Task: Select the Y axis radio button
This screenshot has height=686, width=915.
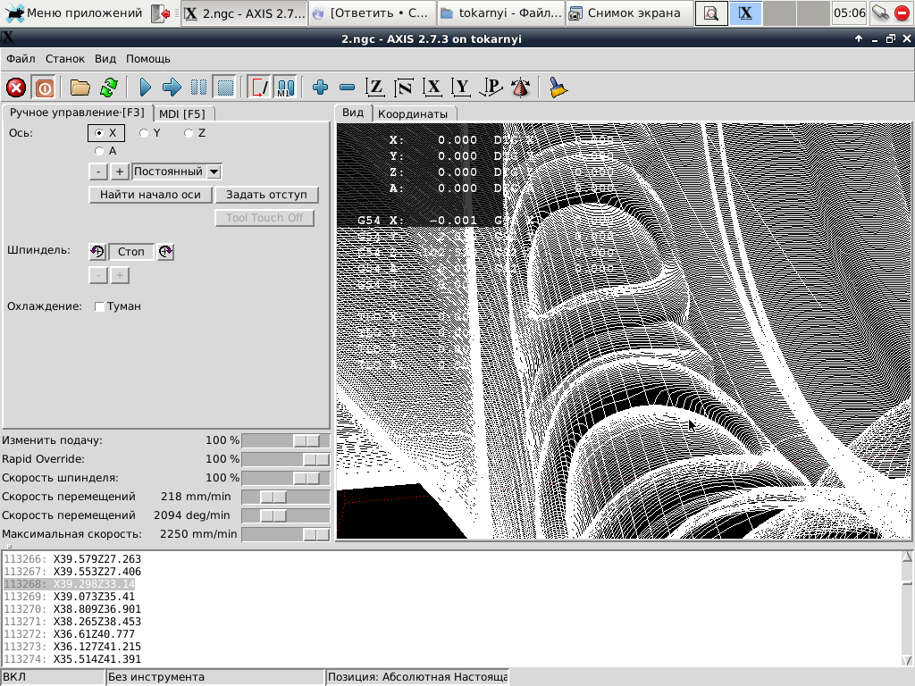Action: (x=144, y=133)
